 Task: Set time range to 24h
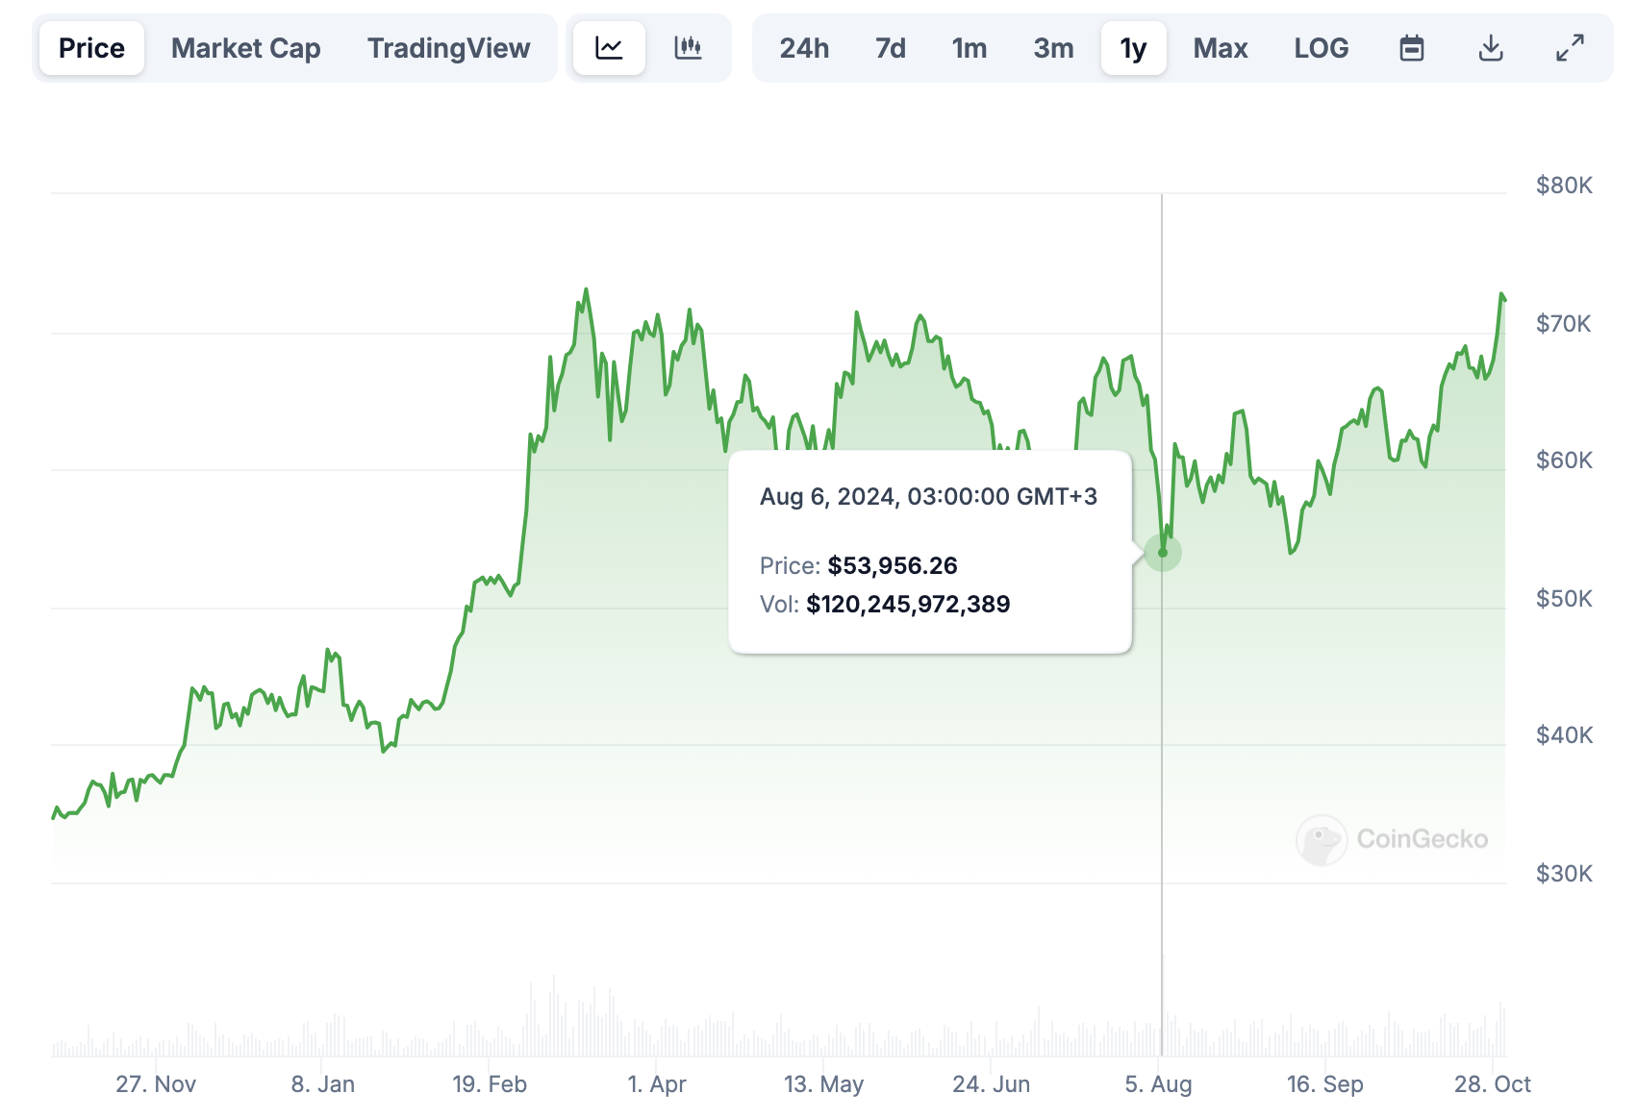804,48
